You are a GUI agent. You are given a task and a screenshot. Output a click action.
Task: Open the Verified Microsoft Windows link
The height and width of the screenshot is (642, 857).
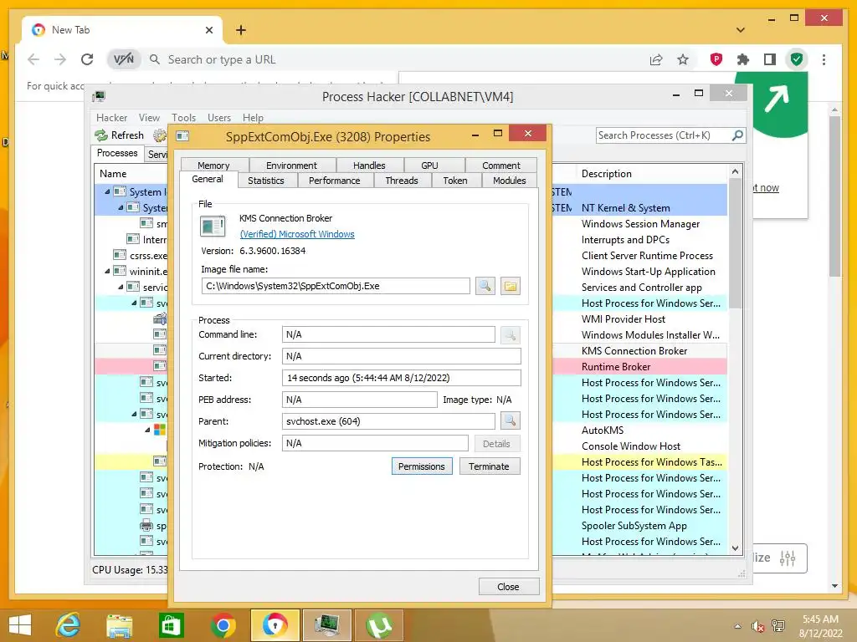(297, 234)
